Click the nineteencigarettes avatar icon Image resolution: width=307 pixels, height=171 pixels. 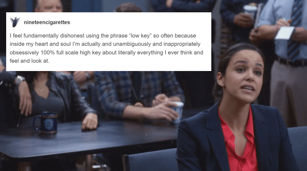(15, 22)
